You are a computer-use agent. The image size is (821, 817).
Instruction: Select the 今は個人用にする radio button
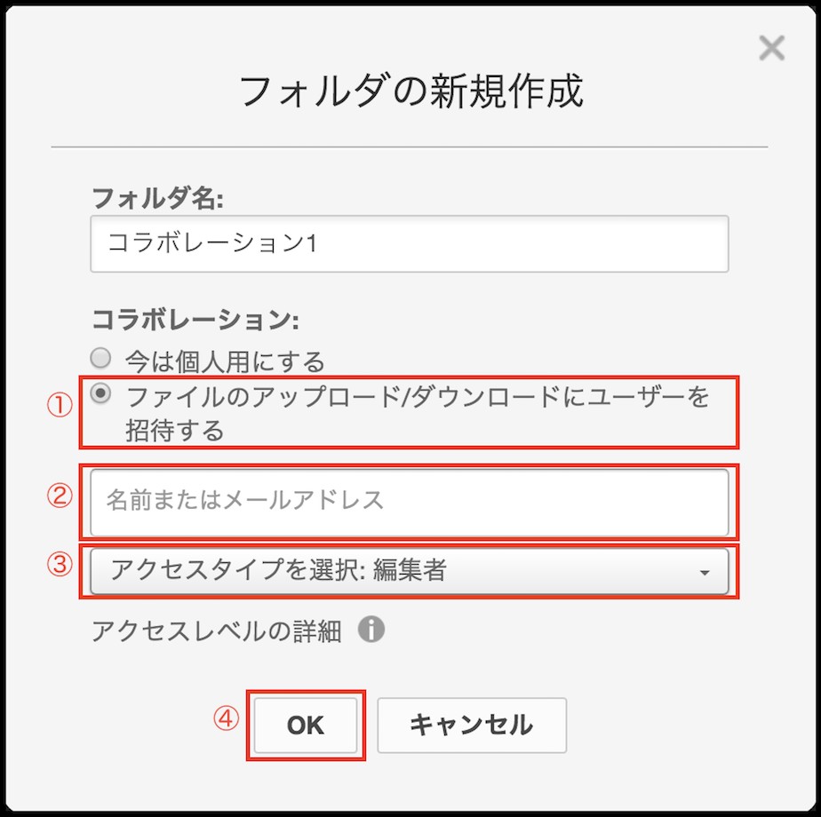point(101,359)
